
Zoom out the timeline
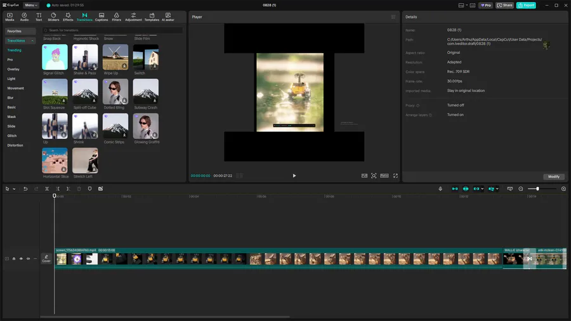521,188
